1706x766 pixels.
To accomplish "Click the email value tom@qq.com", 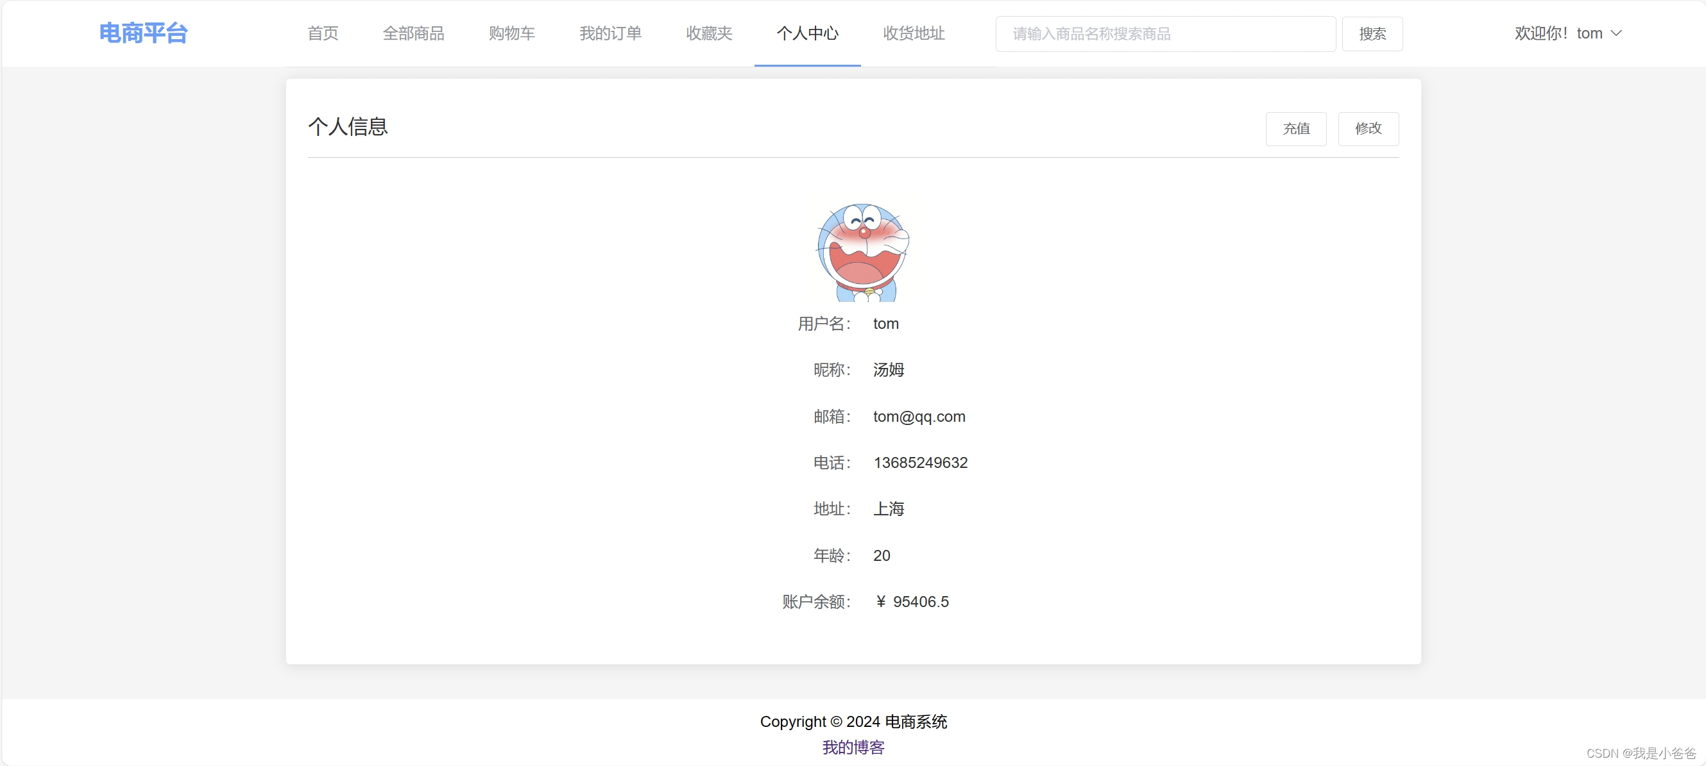I will coord(919,416).
